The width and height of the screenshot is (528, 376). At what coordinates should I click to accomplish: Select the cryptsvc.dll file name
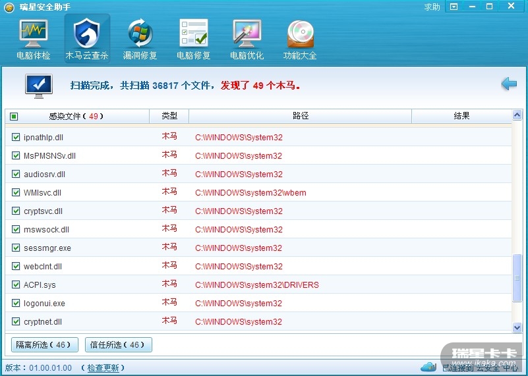tap(43, 211)
